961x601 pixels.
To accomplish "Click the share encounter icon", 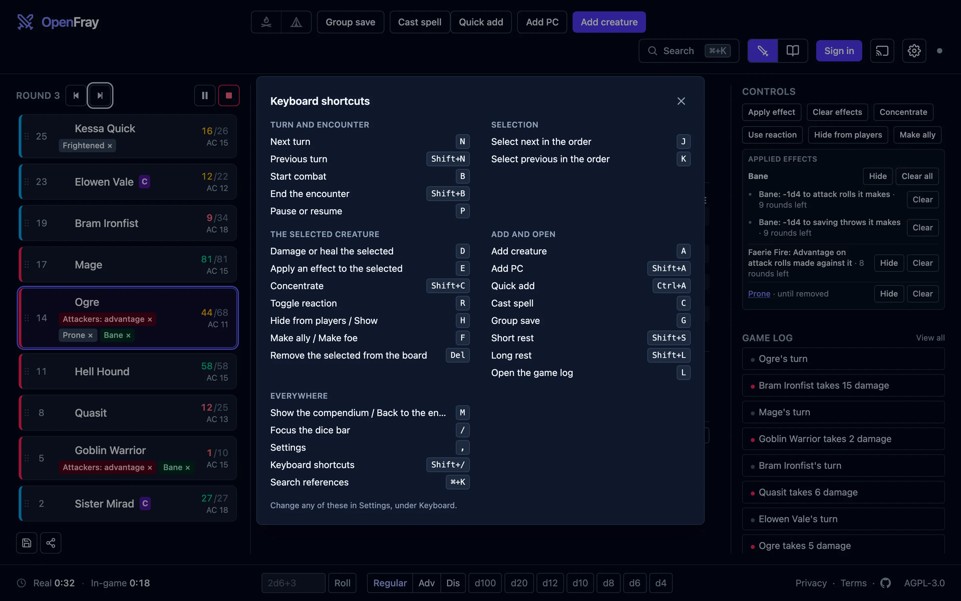I will [51, 543].
